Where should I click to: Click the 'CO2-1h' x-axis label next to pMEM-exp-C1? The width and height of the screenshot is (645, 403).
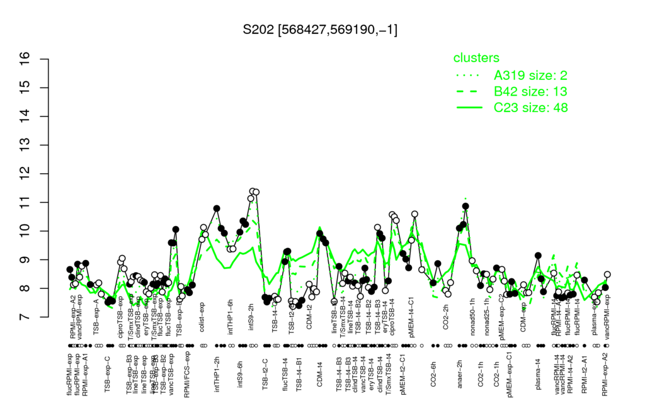click(496, 373)
